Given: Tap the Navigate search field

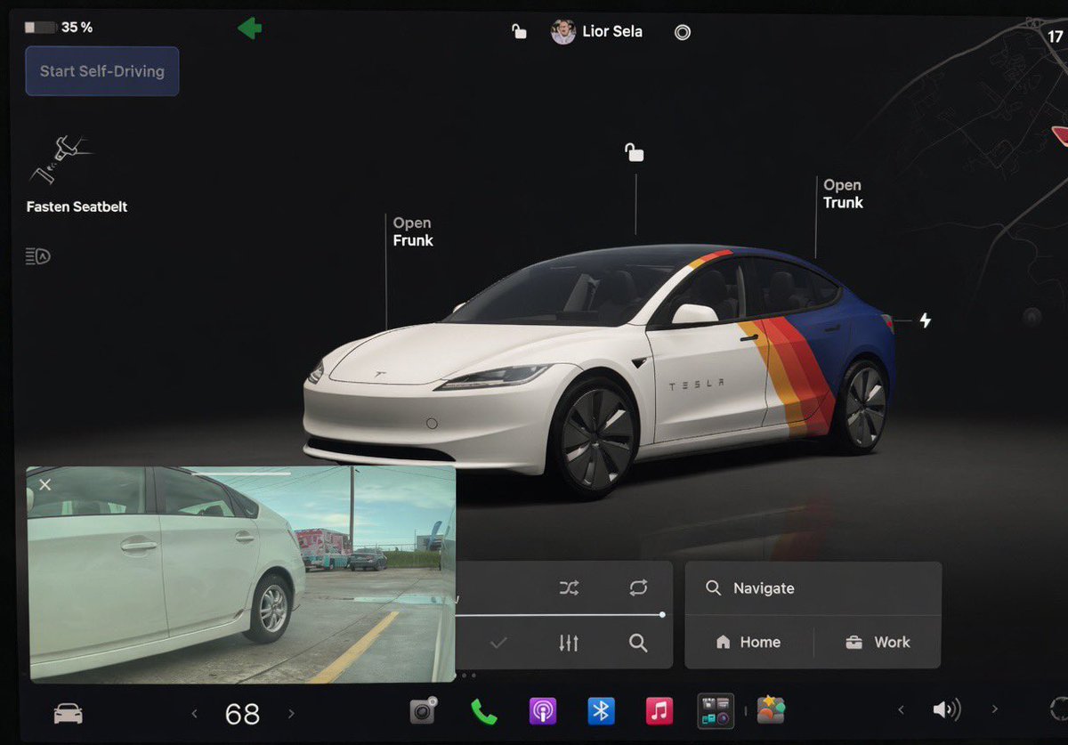Looking at the screenshot, I should 813,588.
